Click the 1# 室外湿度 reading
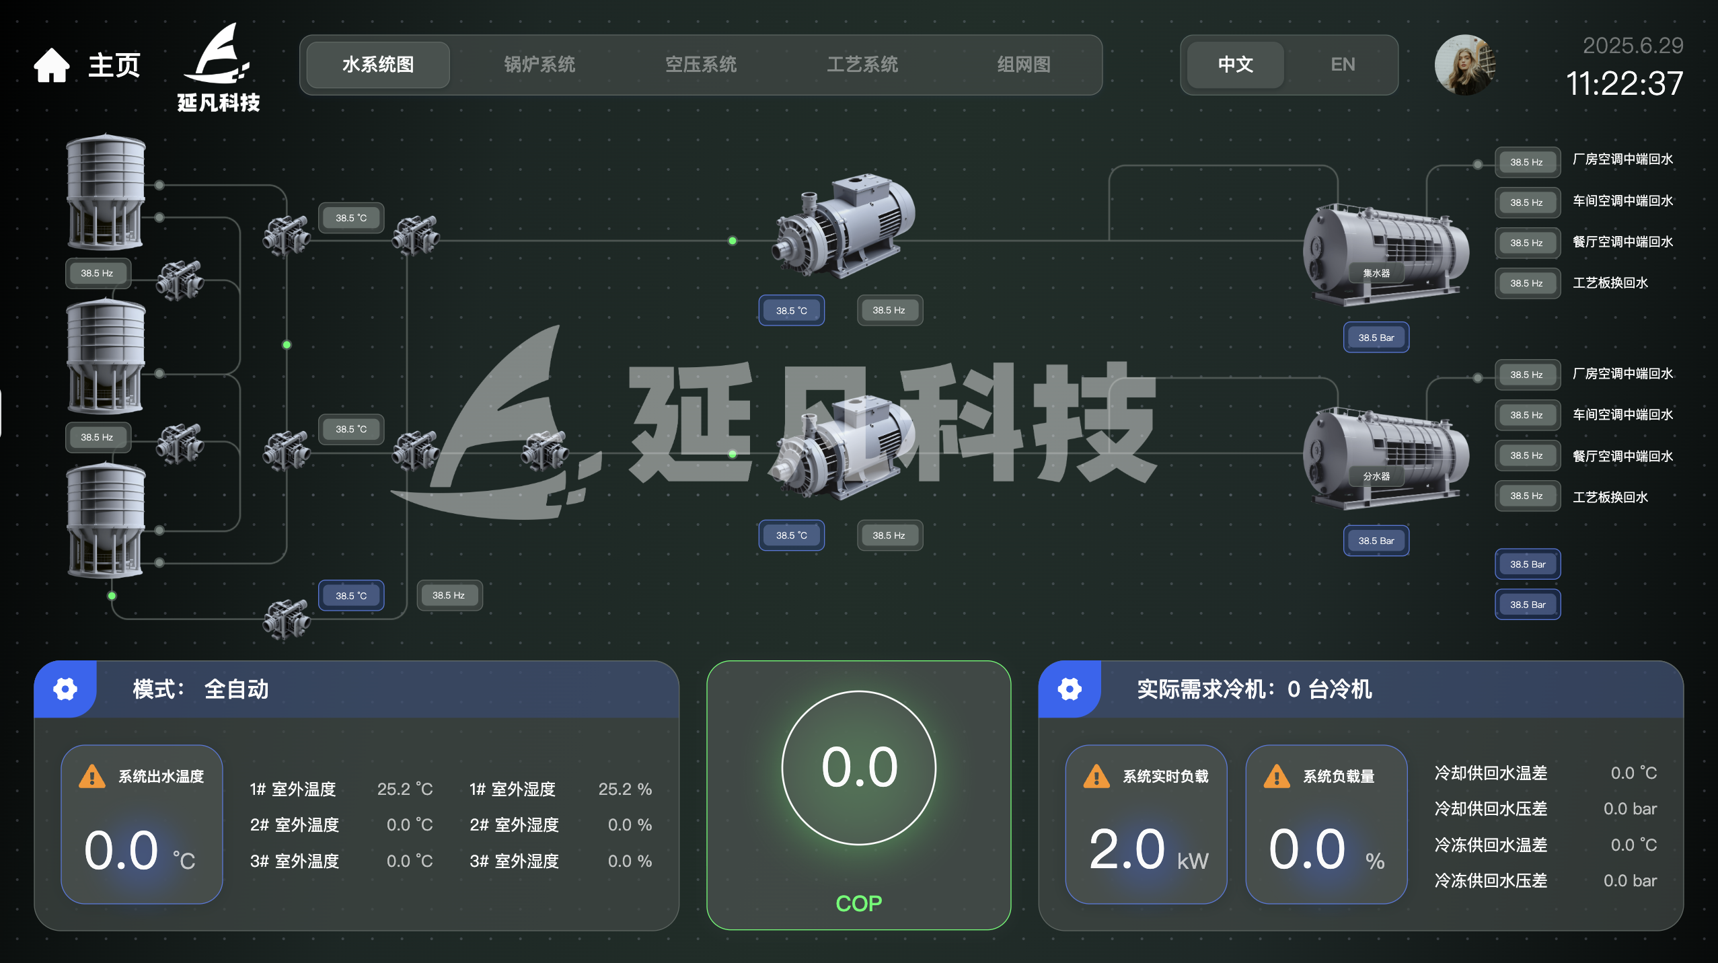This screenshot has height=963, width=1718. tap(561, 789)
